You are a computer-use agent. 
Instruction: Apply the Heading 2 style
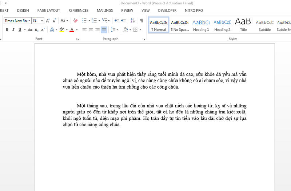click(222, 25)
